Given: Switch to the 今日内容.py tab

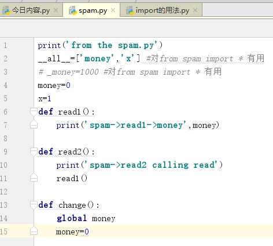Looking at the screenshot, I should (31, 10).
